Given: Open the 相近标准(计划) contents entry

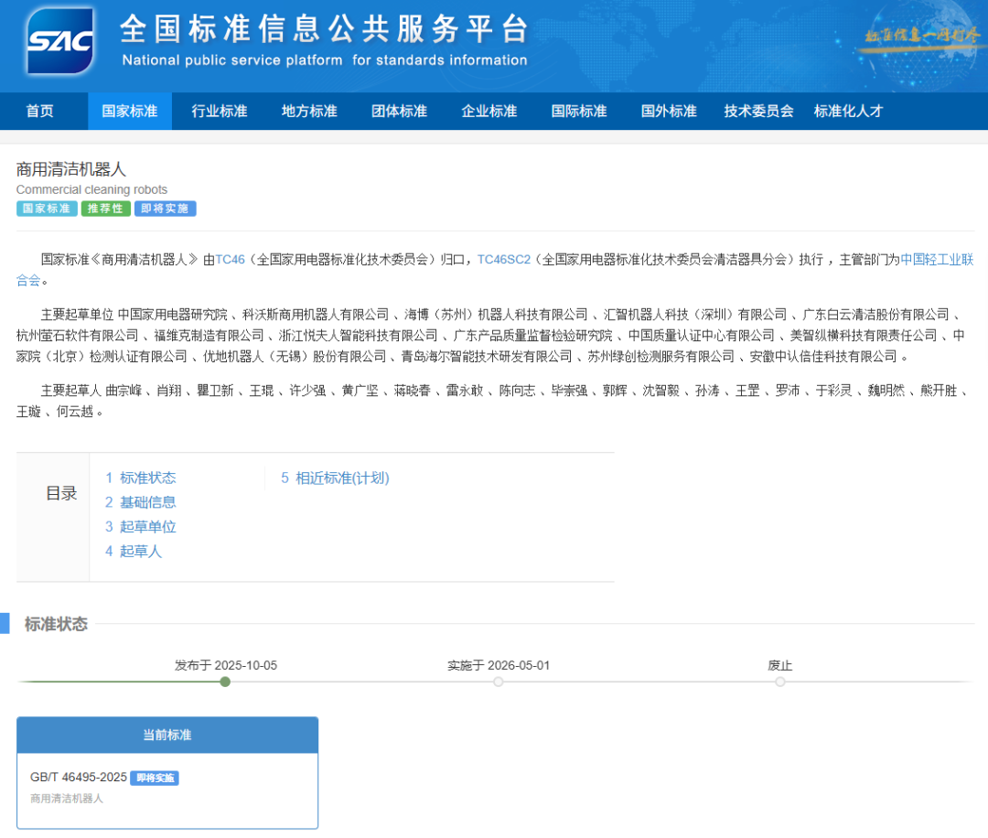Looking at the screenshot, I should (335, 478).
